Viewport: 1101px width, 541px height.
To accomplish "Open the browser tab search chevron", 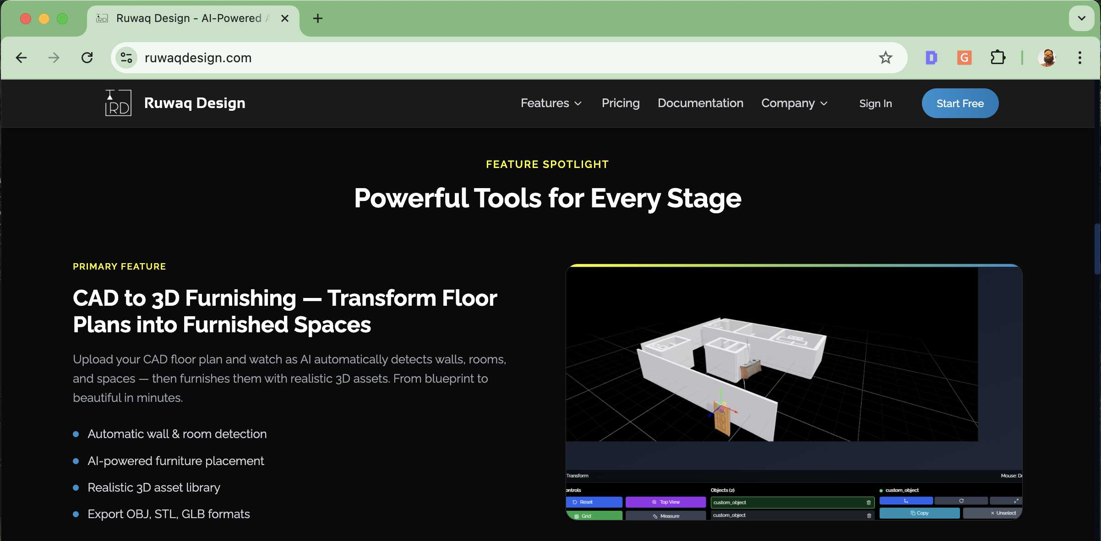I will (x=1081, y=18).
